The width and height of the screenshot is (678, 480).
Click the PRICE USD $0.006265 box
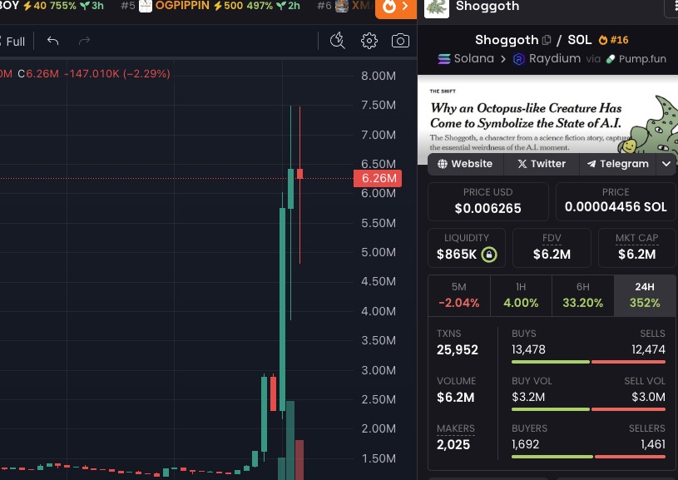coord(487,201)
